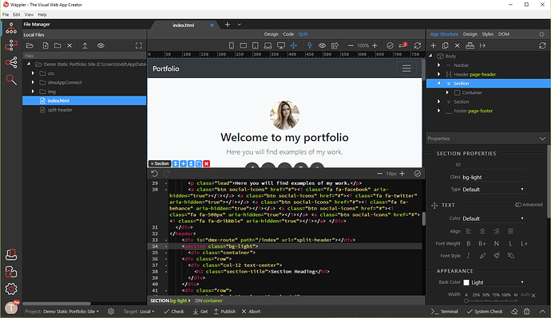Screen dimensions: 551x318
Task: Open the Server Connect workflows sidebar icon
Action: pyautogui.click(x=11, y=45)
